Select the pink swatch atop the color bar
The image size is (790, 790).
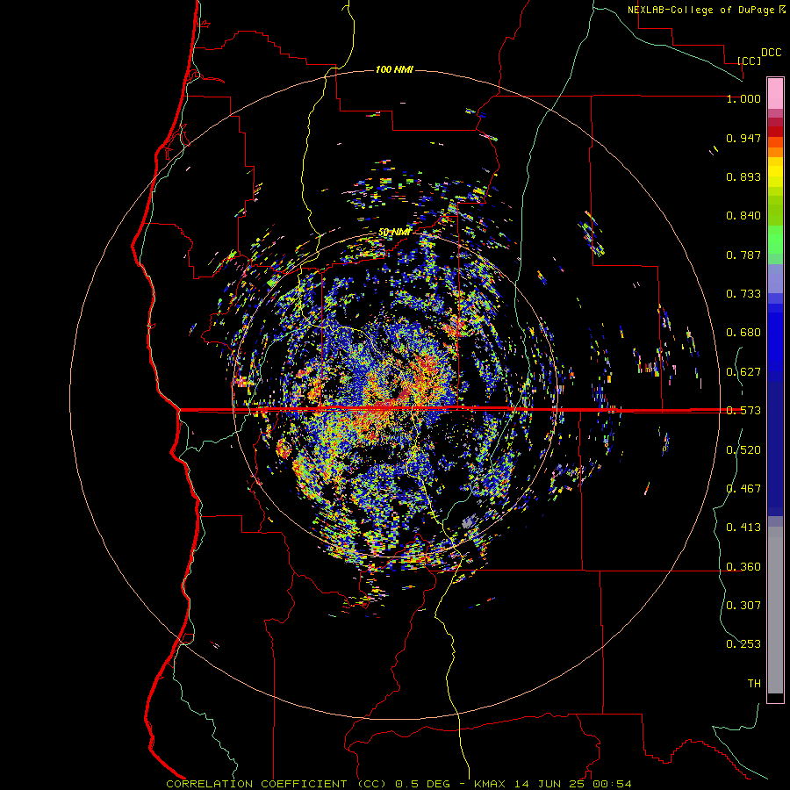pyautogui.click(x=775, y=93)
